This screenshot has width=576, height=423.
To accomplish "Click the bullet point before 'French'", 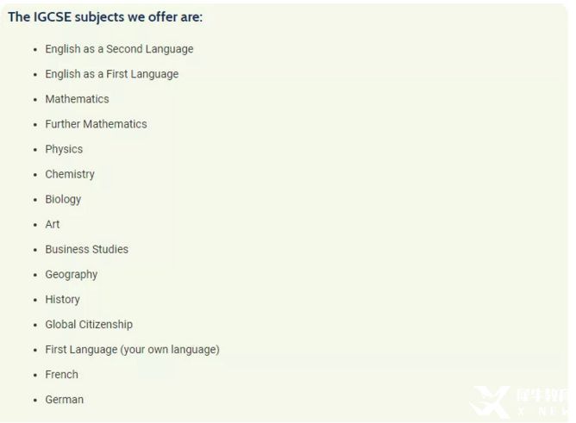I will [35, 375].
